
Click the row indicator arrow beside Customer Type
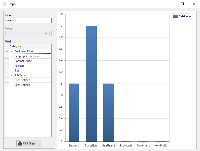click(7, 51)
